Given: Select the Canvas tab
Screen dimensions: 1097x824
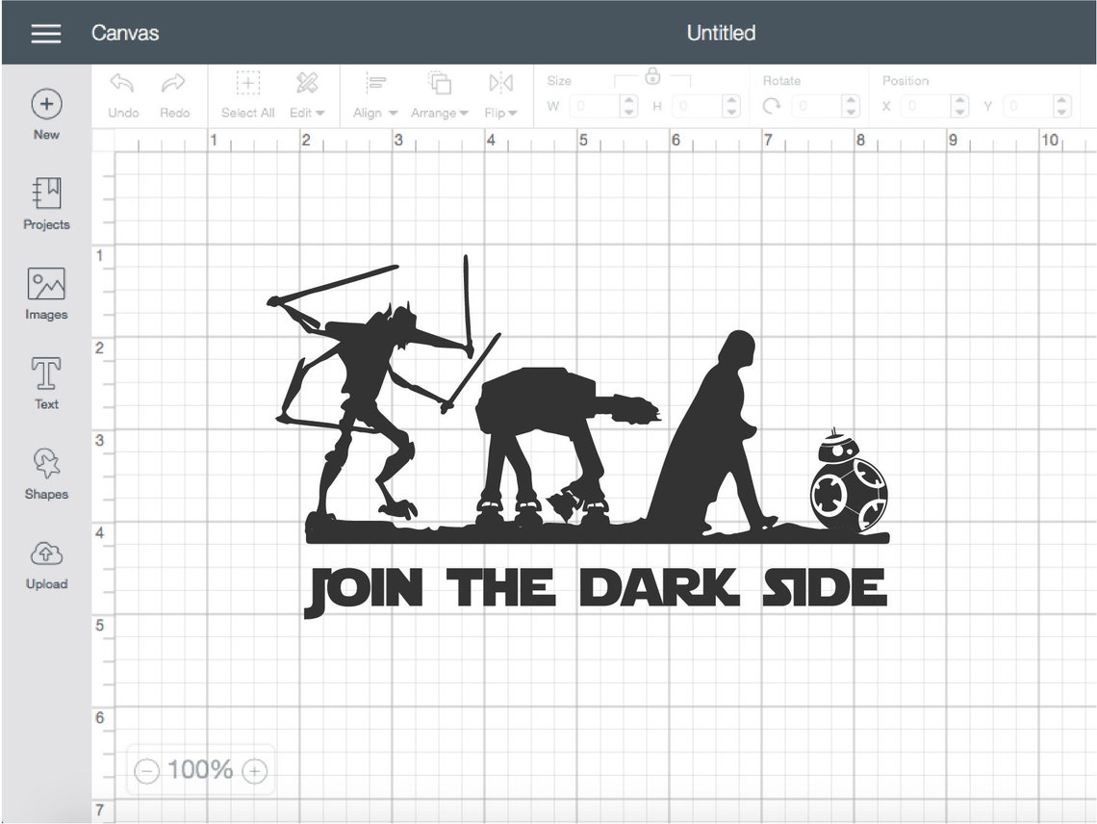Looking at the screenshot, I should pos(125,33).
